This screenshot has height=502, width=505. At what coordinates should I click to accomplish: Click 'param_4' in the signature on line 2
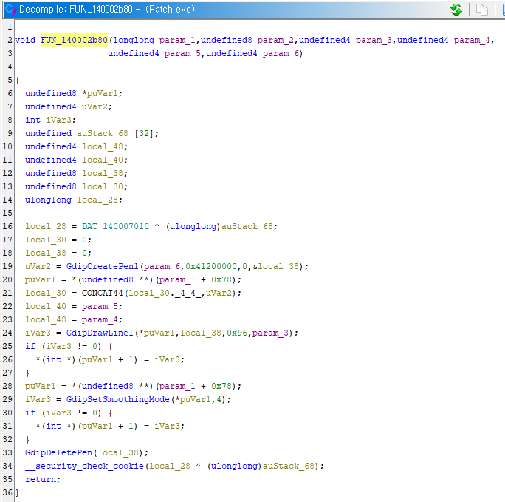point(472,41)
